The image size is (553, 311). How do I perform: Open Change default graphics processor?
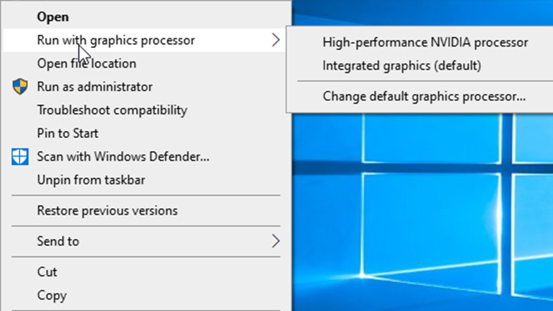[x=424, y=97]
